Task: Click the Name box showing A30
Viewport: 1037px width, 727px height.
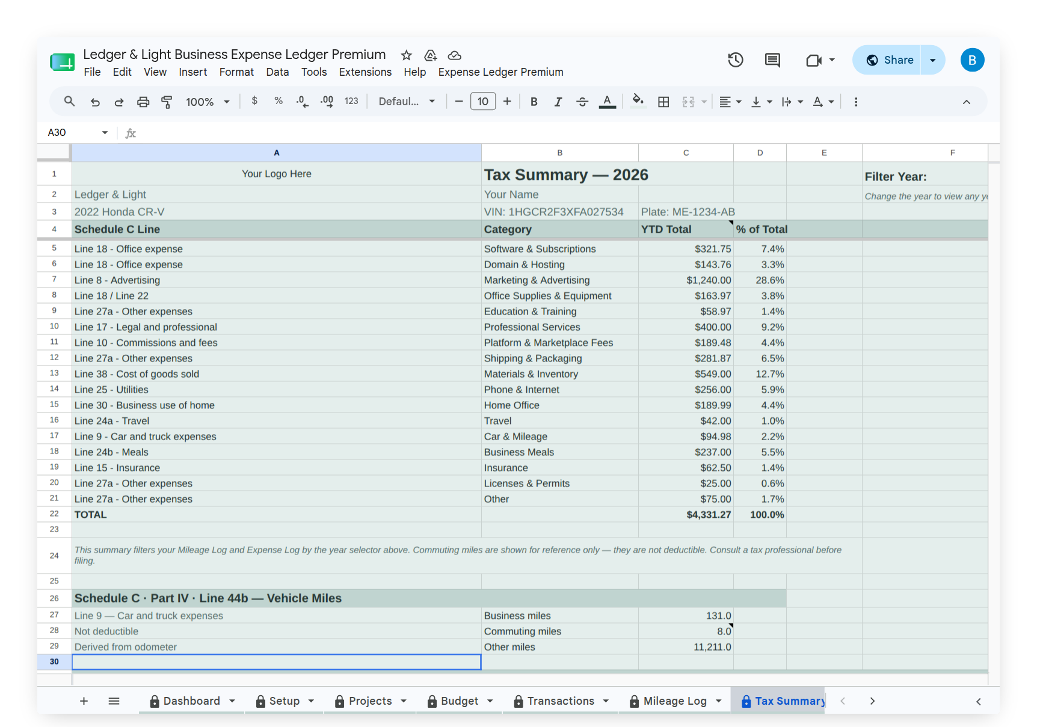Action: coord(77,132)
